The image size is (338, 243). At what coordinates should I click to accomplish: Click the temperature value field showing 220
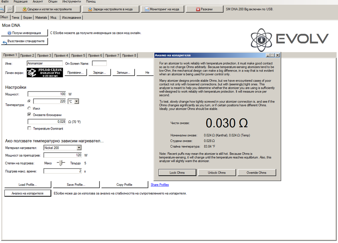point(50,101)
